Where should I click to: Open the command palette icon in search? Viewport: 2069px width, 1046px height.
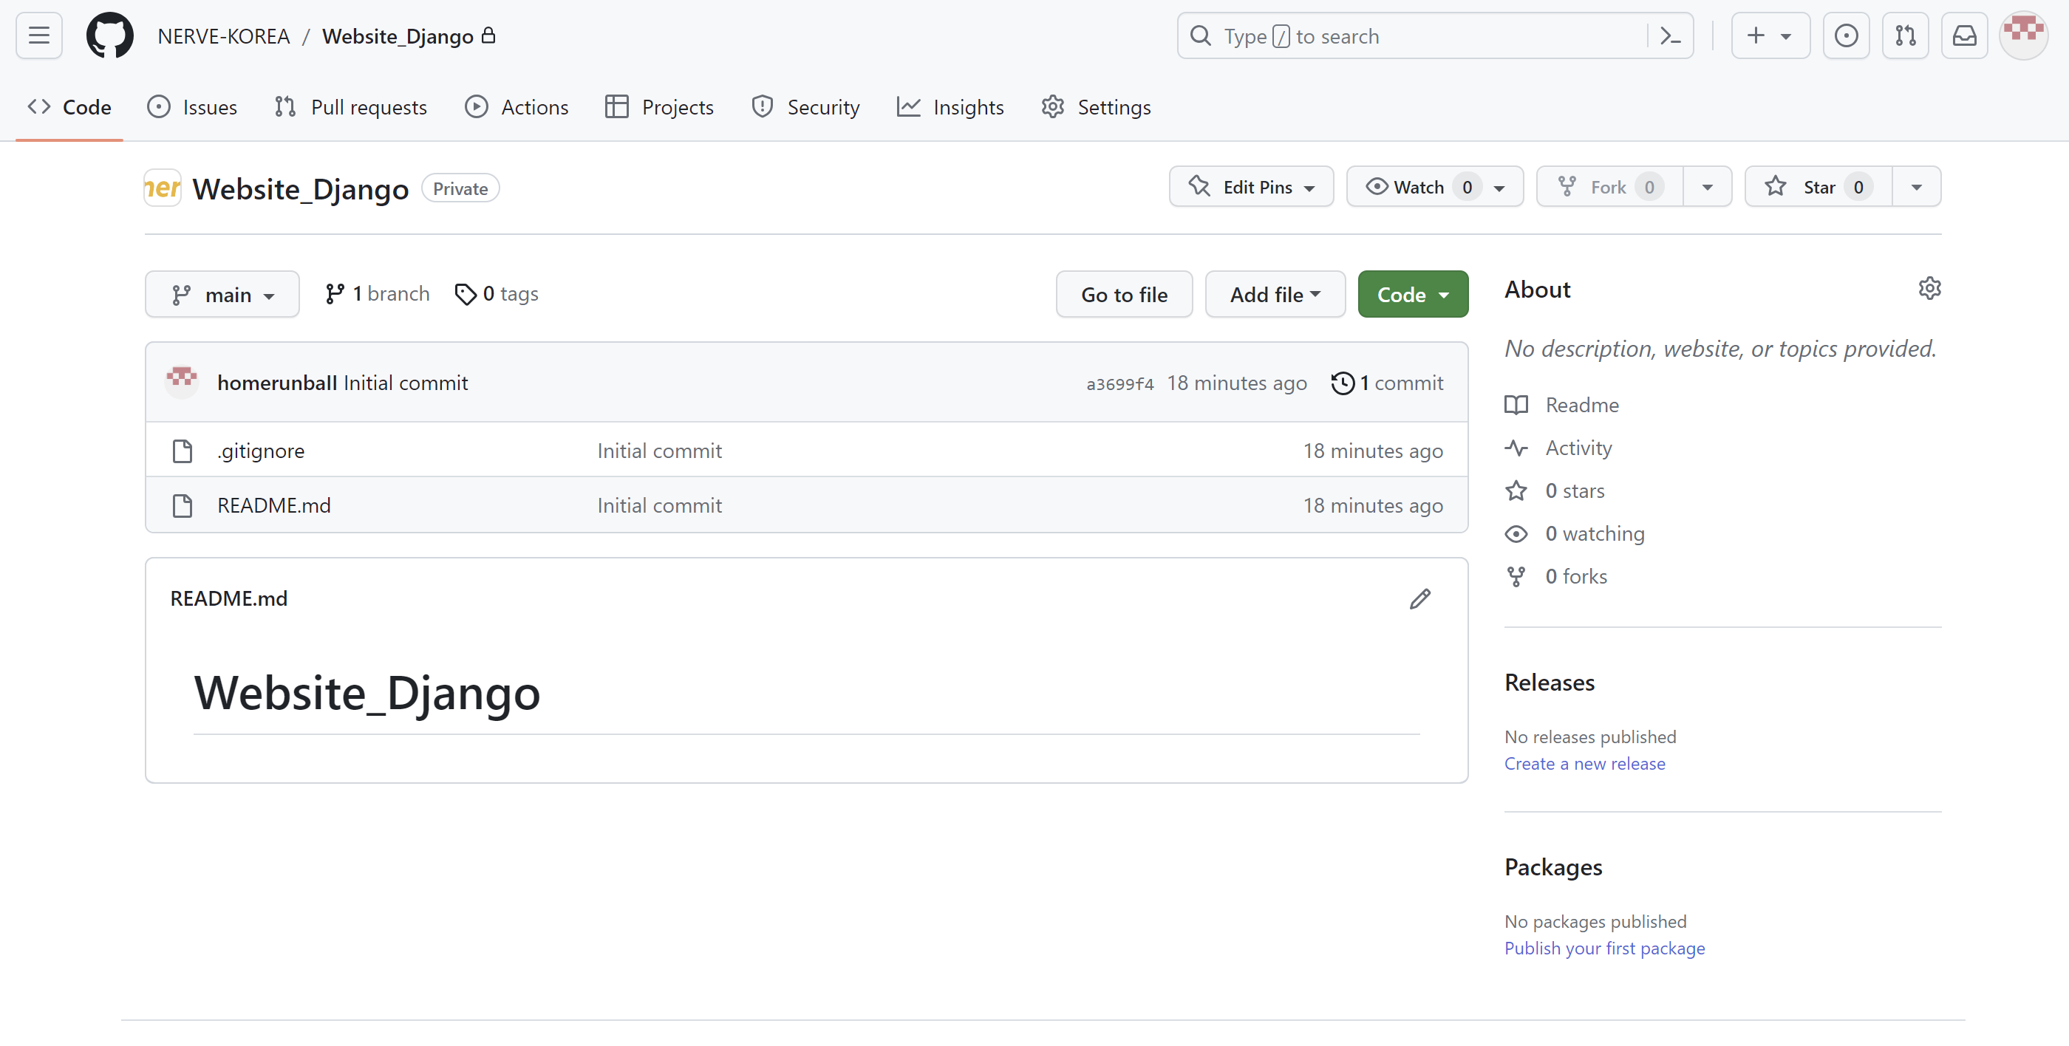[x=1671, y=36]
